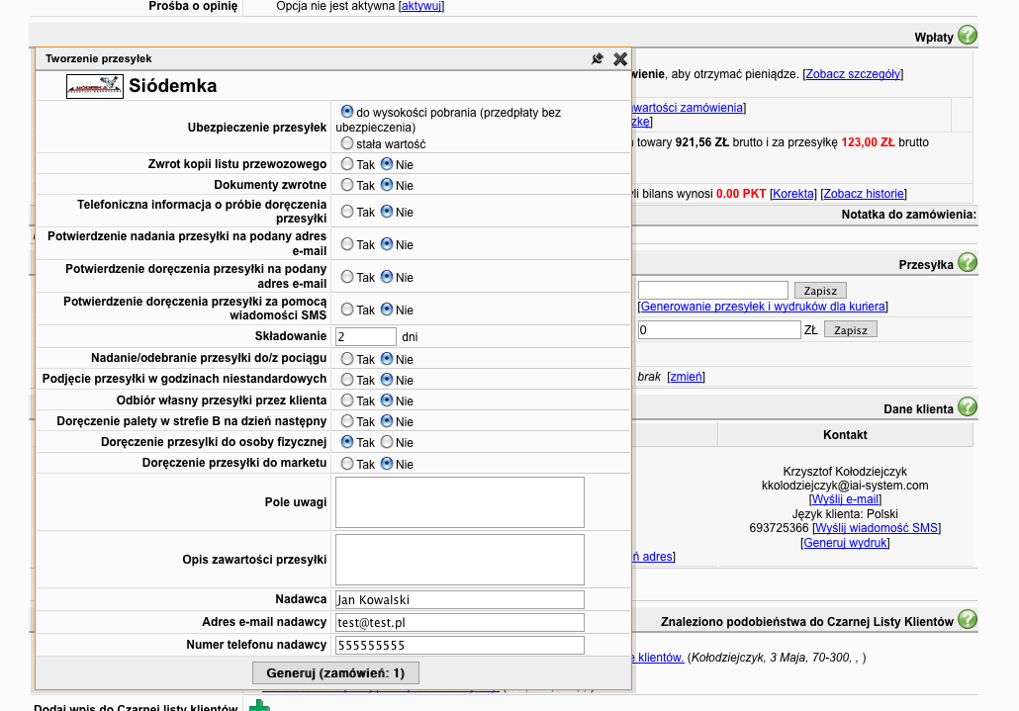Click the Wyślij e-mail link

click(845, 499)
